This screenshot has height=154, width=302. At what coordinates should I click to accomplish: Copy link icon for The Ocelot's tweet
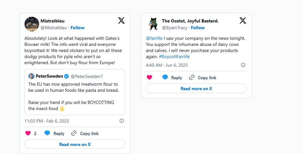tap(192, 78)
